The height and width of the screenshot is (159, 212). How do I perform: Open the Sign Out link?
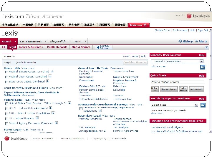(203, 30)
